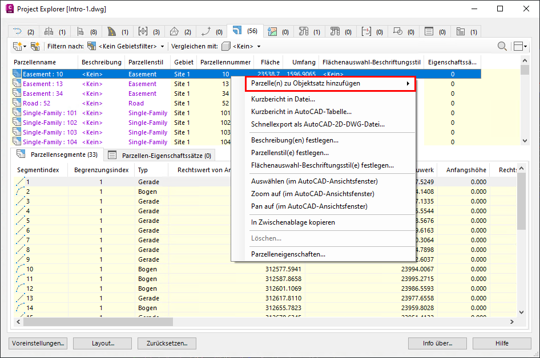The image size is (540, 358).
Task: Open the Vergleichen mit Kein dropdown
Action: click(241, 46)
